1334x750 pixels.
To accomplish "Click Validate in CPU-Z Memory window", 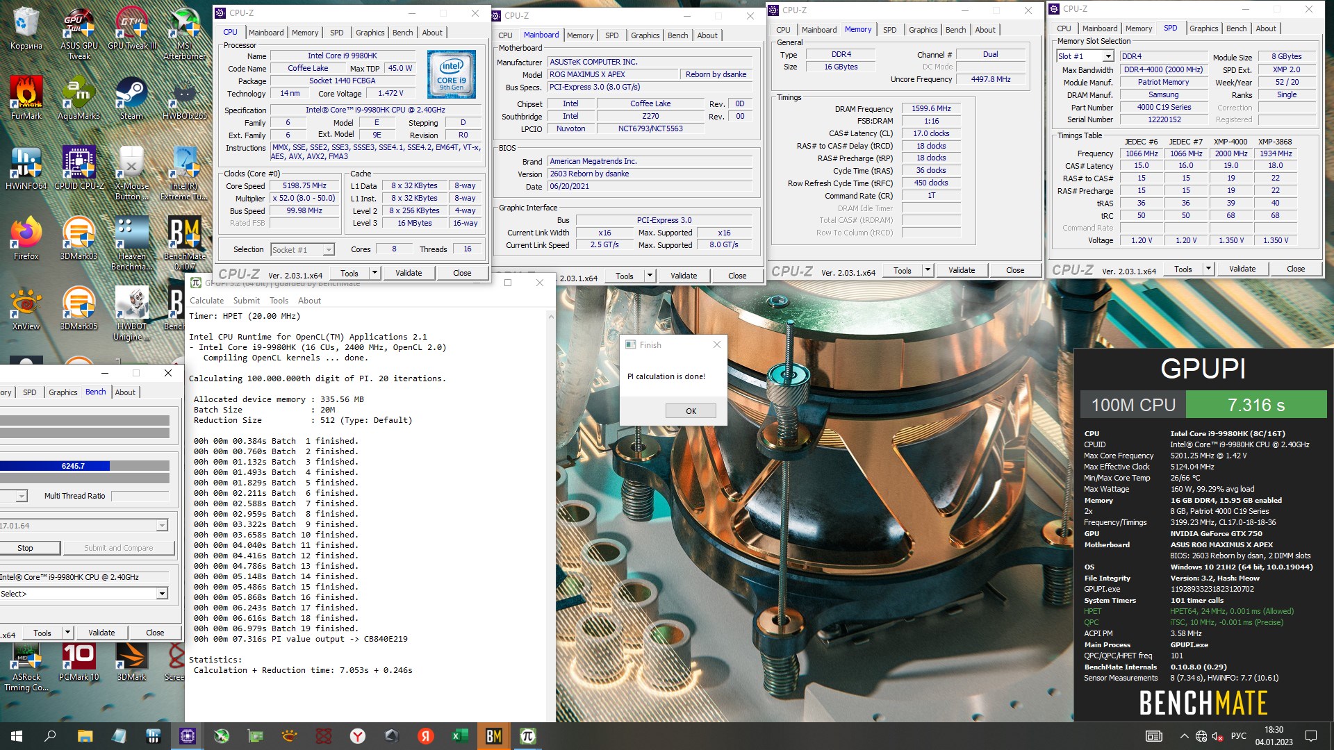I will [x=962, y=270].
